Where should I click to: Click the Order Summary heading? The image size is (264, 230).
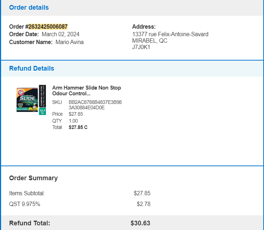pyautogui.click(x=33, y=178)
